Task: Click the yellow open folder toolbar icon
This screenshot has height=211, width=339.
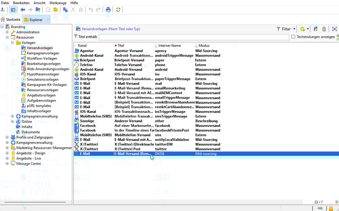Action: [56, 10]
